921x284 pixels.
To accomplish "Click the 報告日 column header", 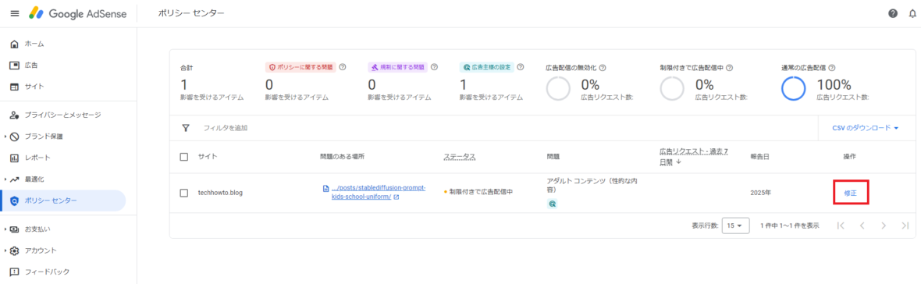I will [x=759, y=157].
